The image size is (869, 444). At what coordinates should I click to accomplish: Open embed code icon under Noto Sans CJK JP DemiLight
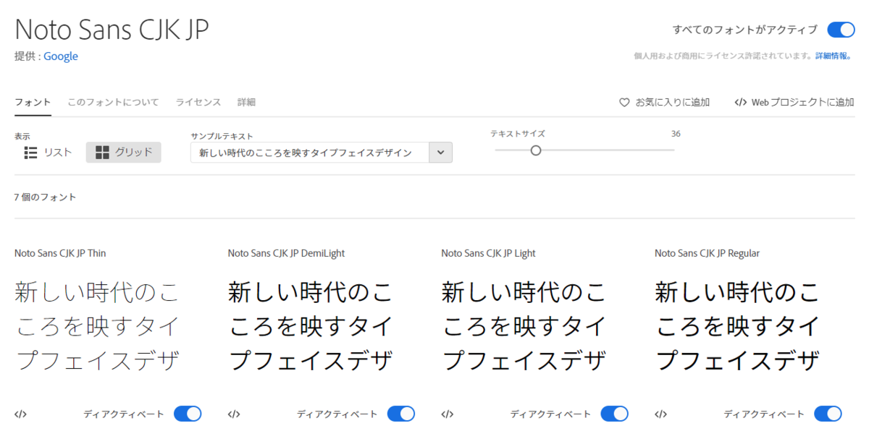(234, 414)
